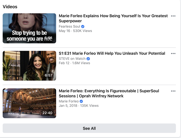
Task: Click the See All videos button
Action: click(89, 128)
